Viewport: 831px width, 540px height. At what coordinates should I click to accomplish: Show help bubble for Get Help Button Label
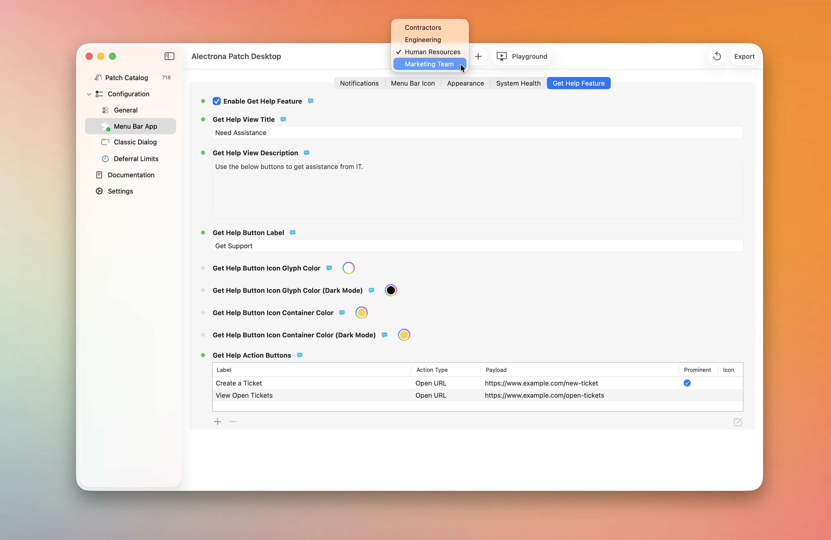tap(293, 233)
